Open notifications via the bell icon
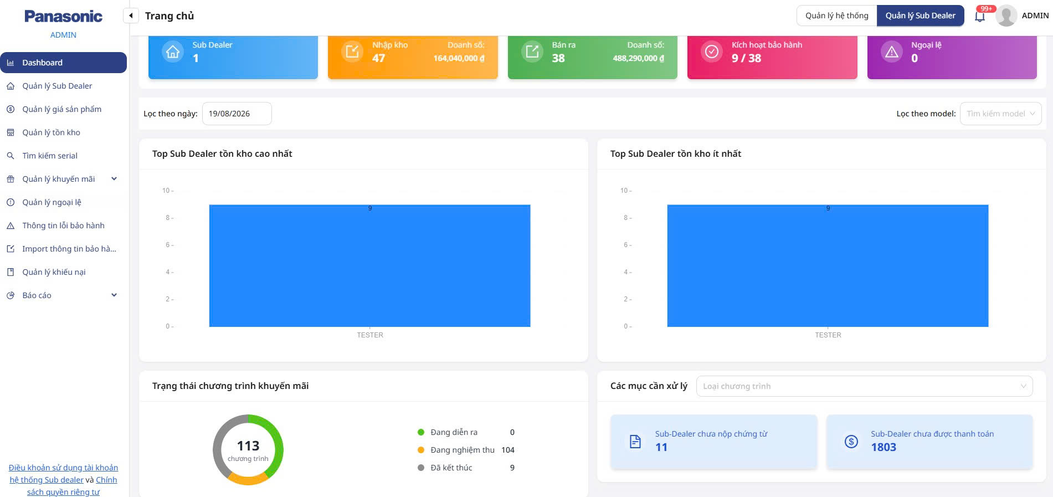Viewport: 1053px width, 497px height. (979, 16)
